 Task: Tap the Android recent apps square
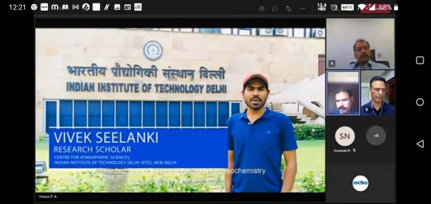(420, 60)
